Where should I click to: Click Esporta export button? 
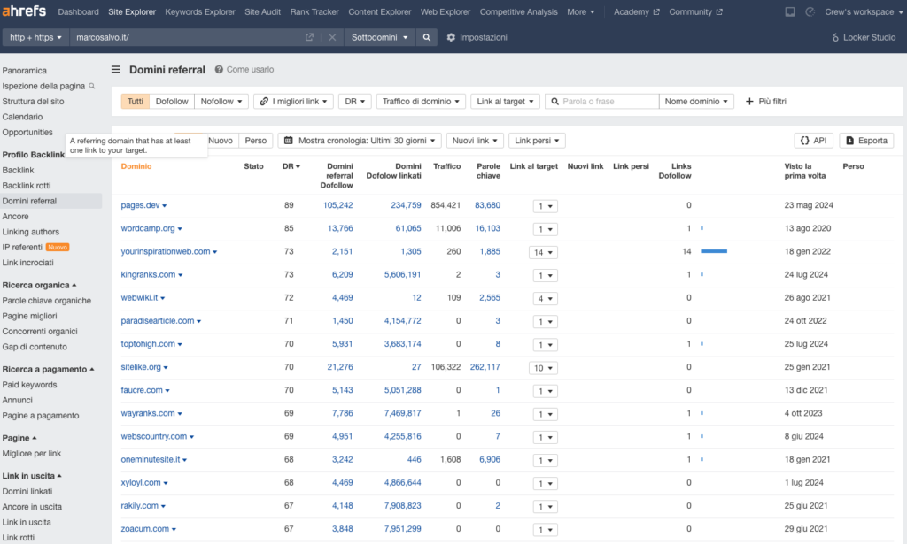coord(866,141)
